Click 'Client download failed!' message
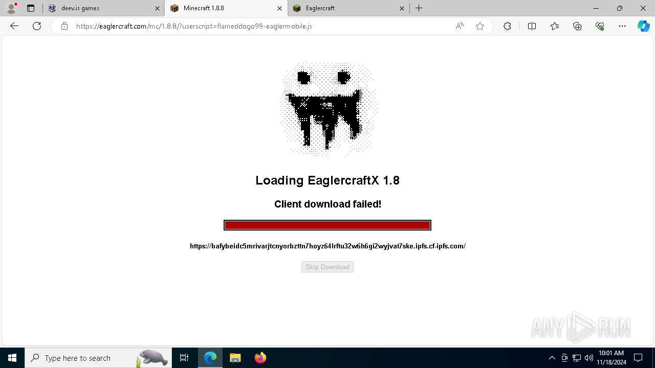The image size is (655, 368). coord(327,204)
